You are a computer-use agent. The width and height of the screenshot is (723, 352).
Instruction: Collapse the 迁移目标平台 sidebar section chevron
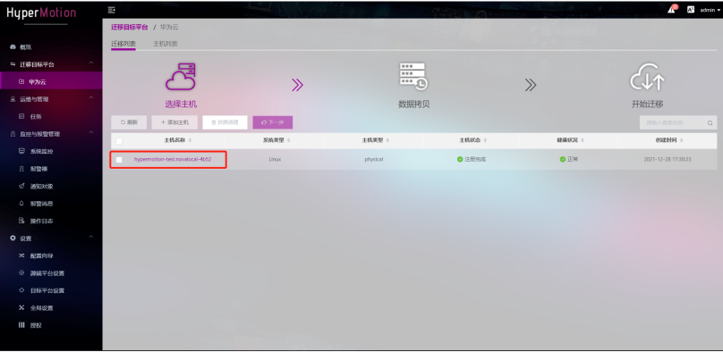pyautogui.click(x=91, y=63)
